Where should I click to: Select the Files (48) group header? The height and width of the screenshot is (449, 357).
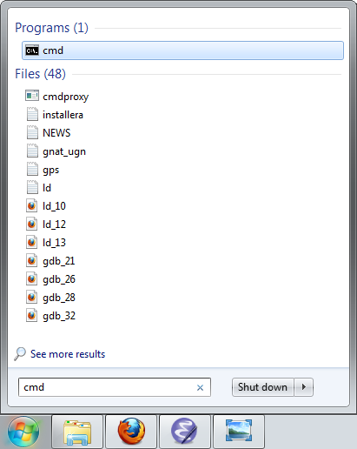click(x=40, y=74)
